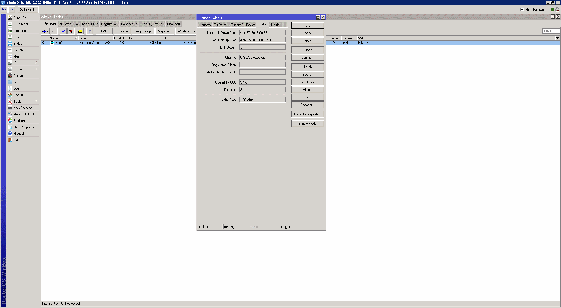Viewport: 561px width, 308px height.
Task: Open the Current Tx Power tab
Action: (243, 25)
